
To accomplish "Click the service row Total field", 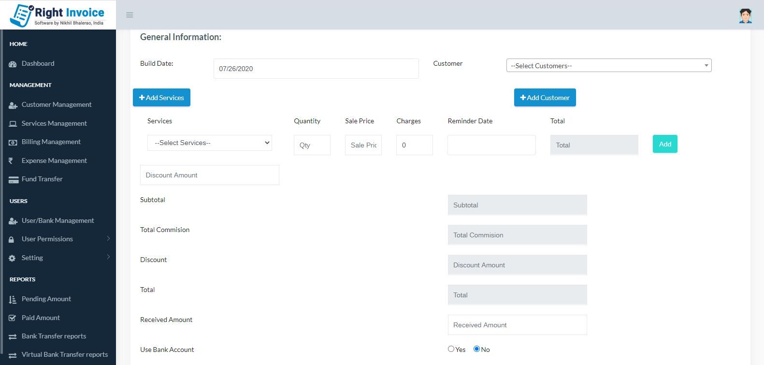I will coord(594,145).
